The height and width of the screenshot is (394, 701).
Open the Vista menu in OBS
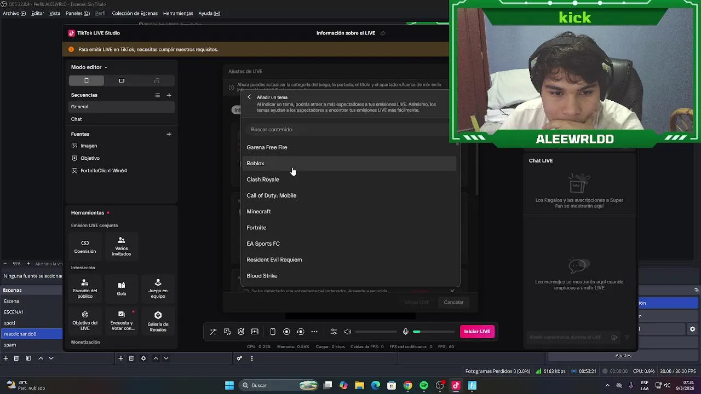55,13
